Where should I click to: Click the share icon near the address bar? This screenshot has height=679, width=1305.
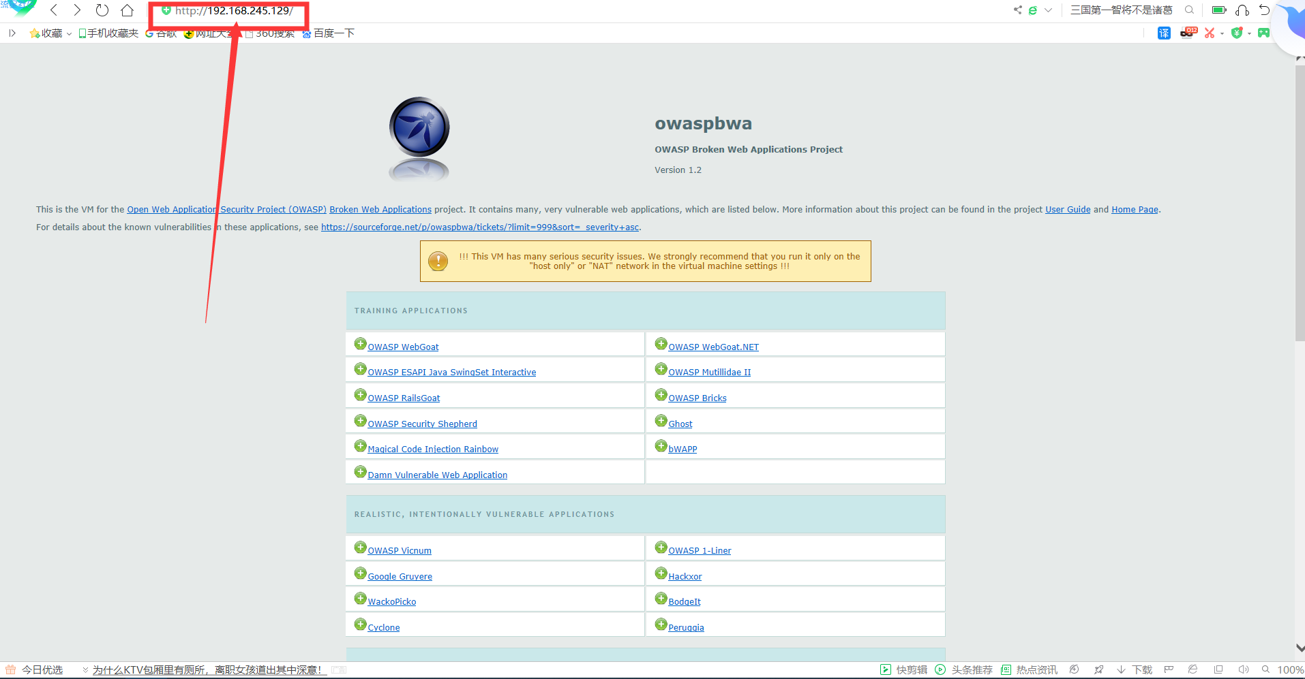tap(1018, 10)
